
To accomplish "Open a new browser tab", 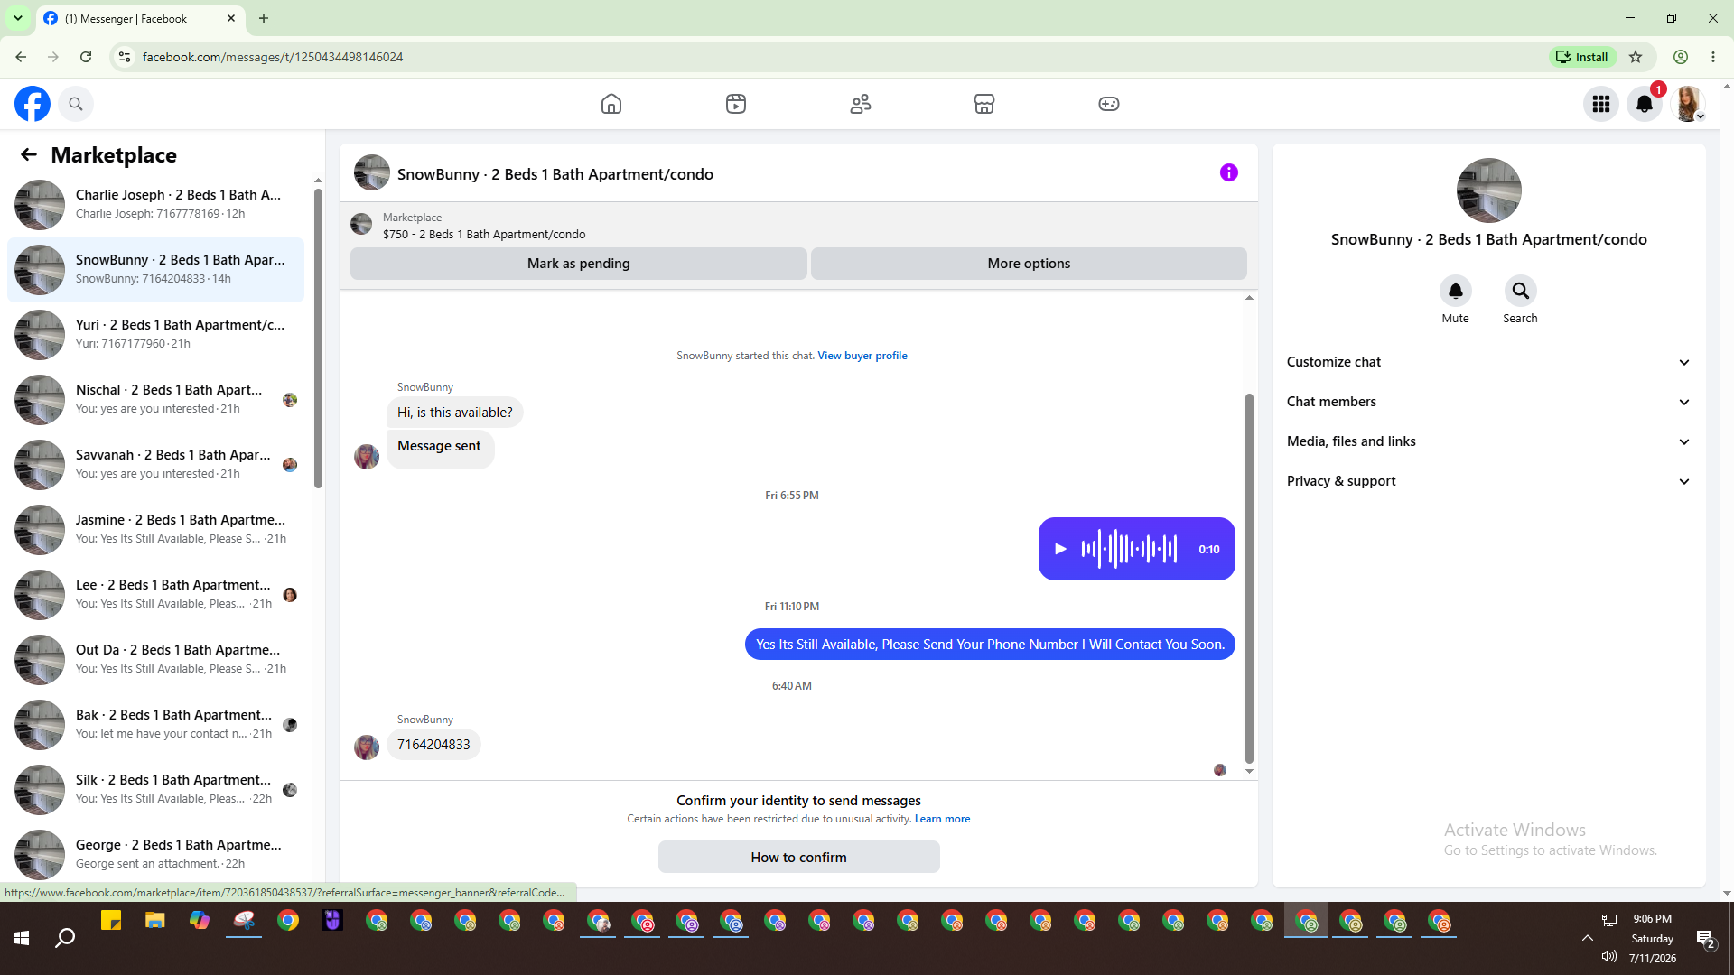I will [264, 18].
